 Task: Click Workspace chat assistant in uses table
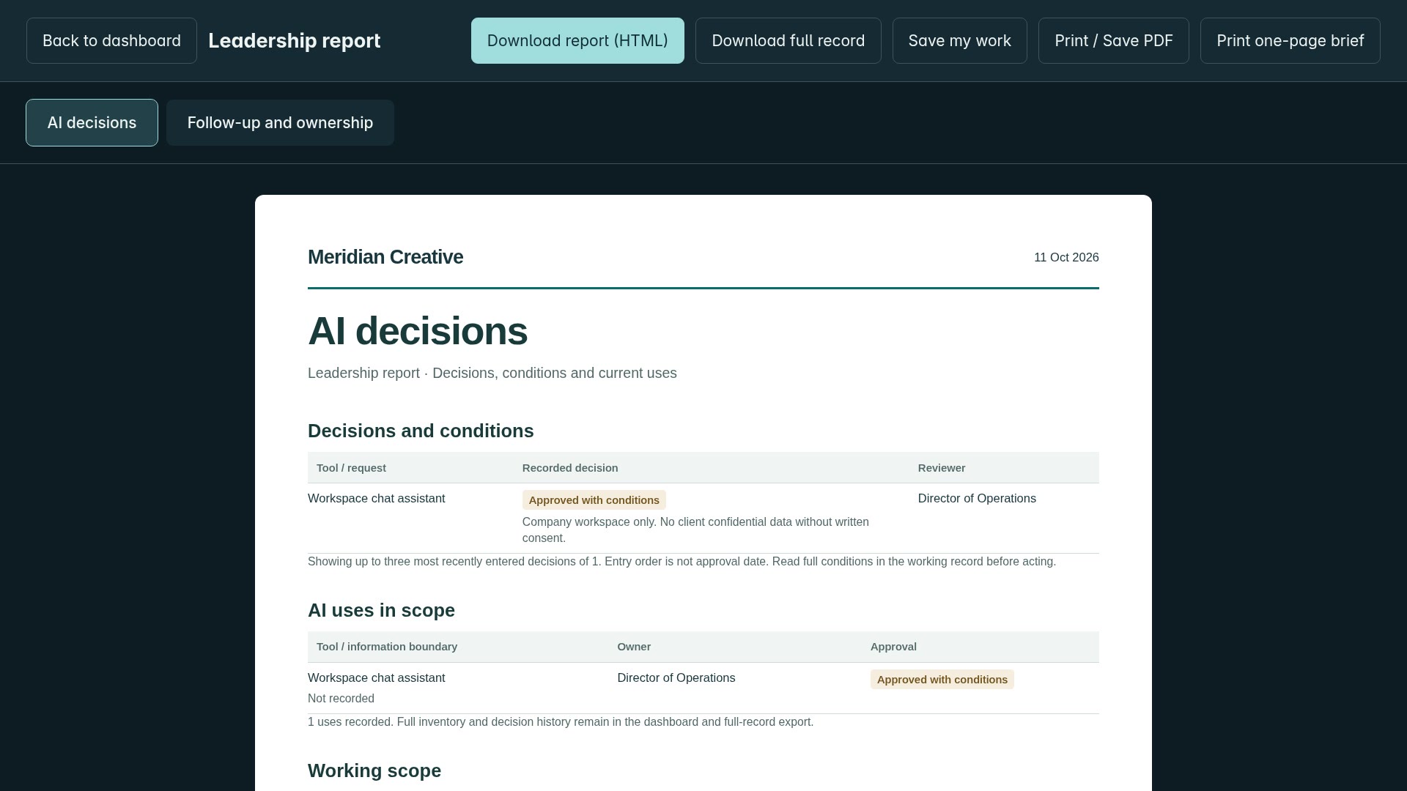[x=377, y=677]
